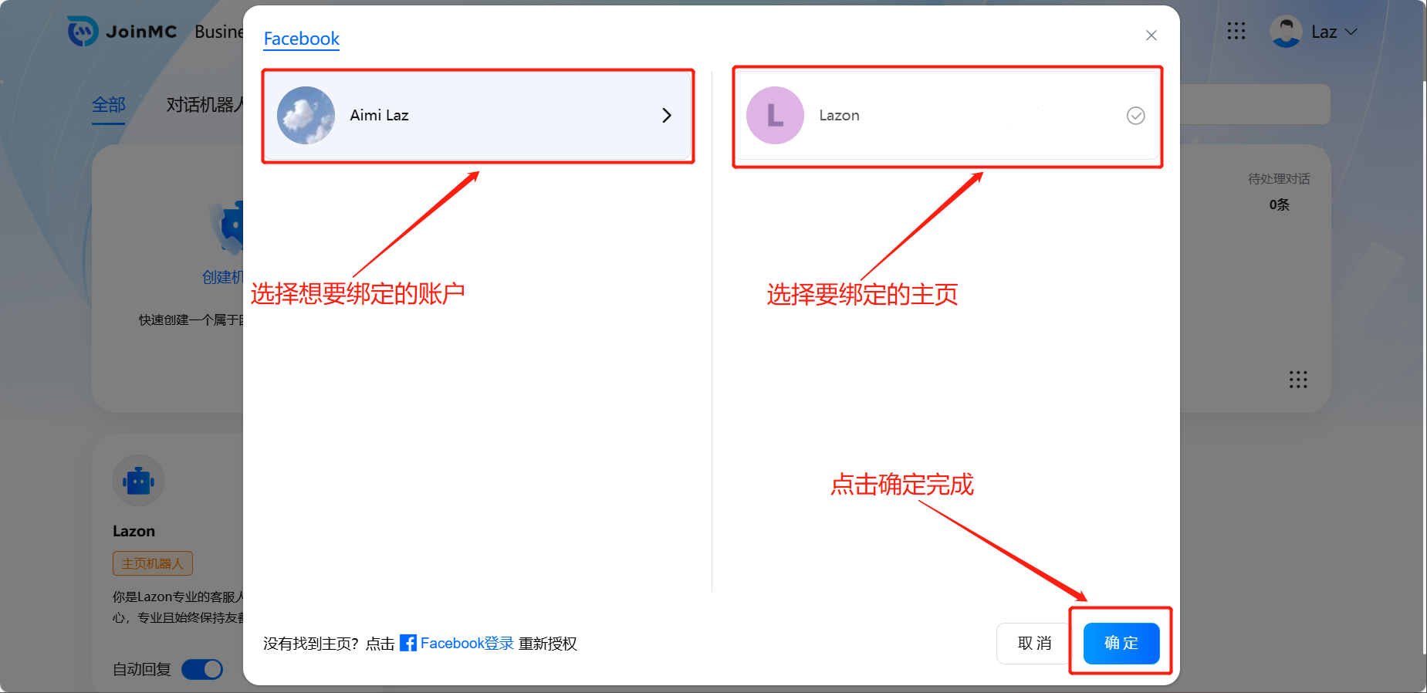Click the 取消 cancel button
Viewport: 1427px width, 693px height.
click(1034, 643)
